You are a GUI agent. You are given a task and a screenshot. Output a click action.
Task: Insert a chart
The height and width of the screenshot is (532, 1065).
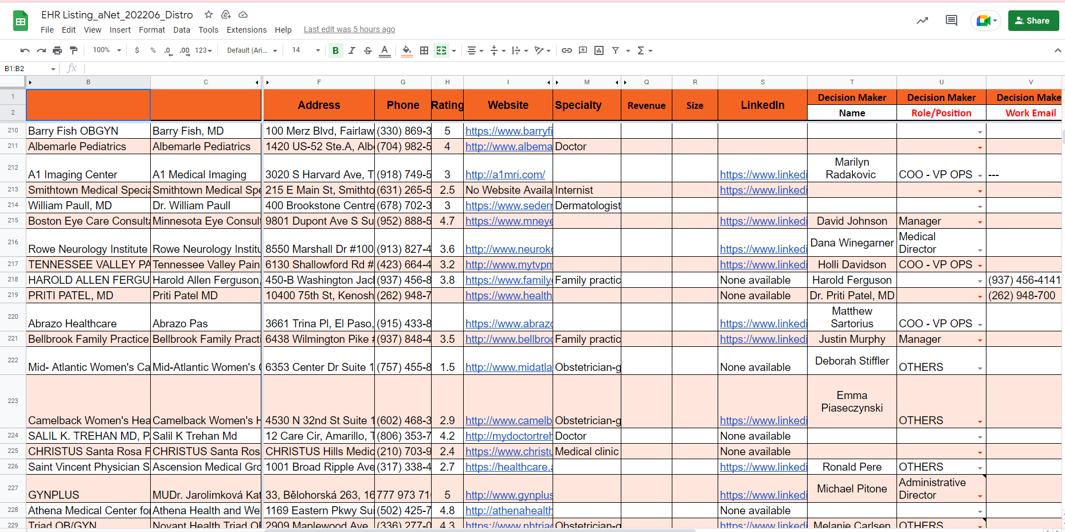click(599, 50)
